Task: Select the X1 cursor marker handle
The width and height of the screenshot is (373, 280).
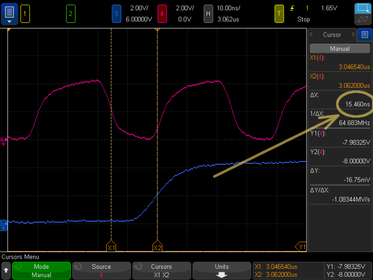Action: click(111, 246)
